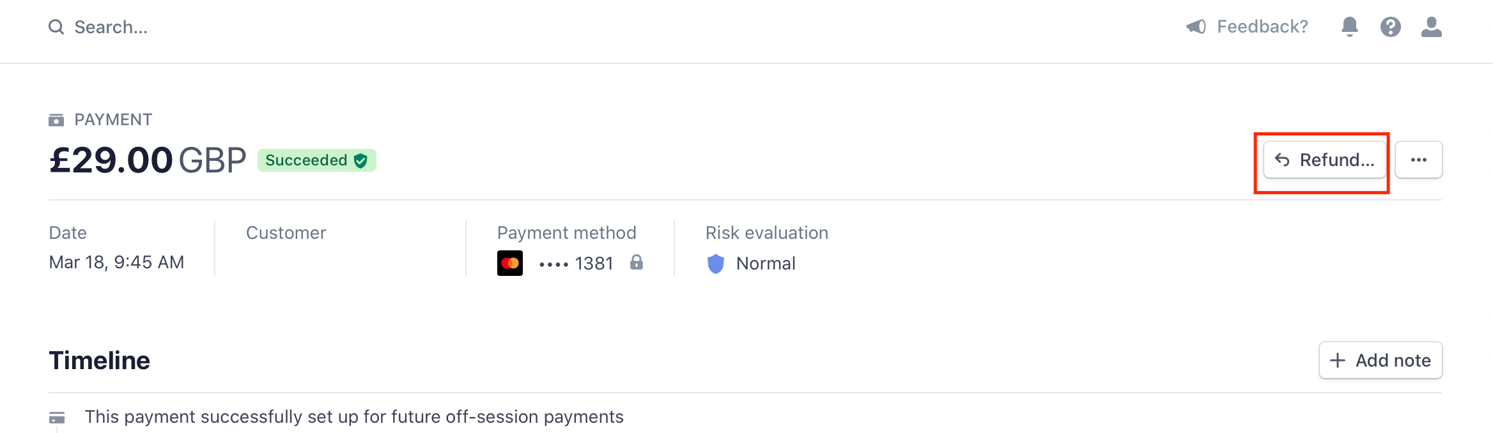Open the help question mark icon

(1390, 27)
